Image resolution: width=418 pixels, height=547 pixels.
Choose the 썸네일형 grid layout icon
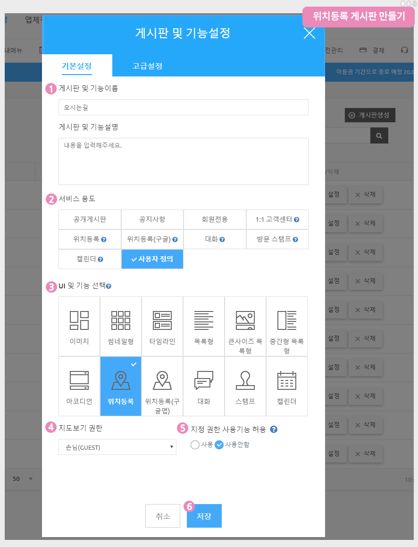tap(121, 320)
